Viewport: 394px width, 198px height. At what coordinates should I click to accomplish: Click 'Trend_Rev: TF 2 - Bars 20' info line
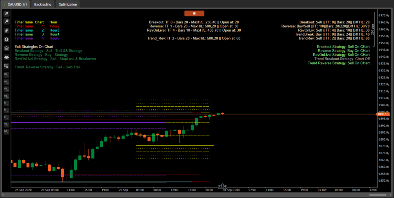(x=194, y=38)
